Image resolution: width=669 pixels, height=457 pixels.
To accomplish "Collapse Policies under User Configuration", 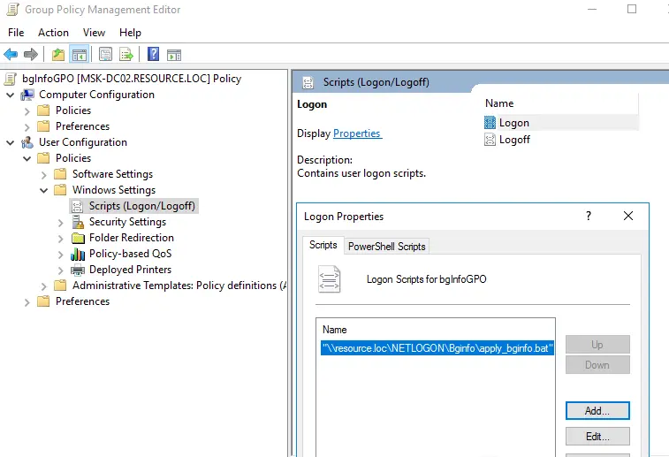I will click(x=27, y=158).
